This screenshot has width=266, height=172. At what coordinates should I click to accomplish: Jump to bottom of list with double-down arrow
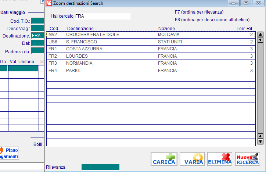point(260,141)
